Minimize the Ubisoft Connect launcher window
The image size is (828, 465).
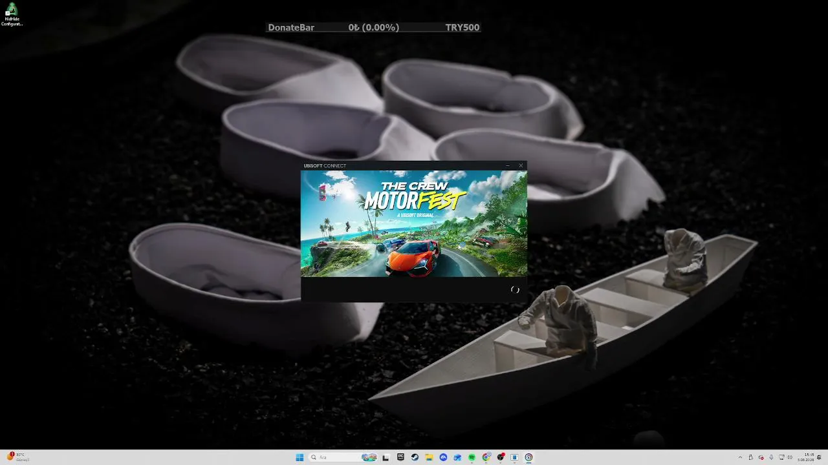[x=508, y=165]
